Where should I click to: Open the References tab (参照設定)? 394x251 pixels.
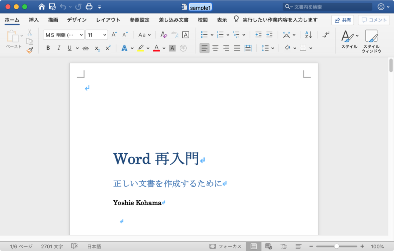(139, 20)
